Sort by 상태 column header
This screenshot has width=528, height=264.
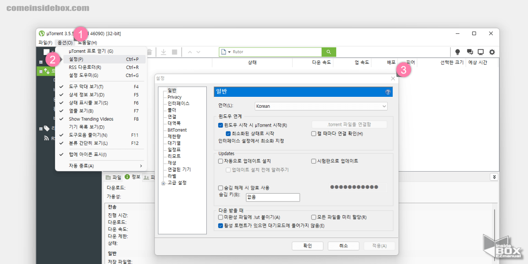click(x=252, y=62)
